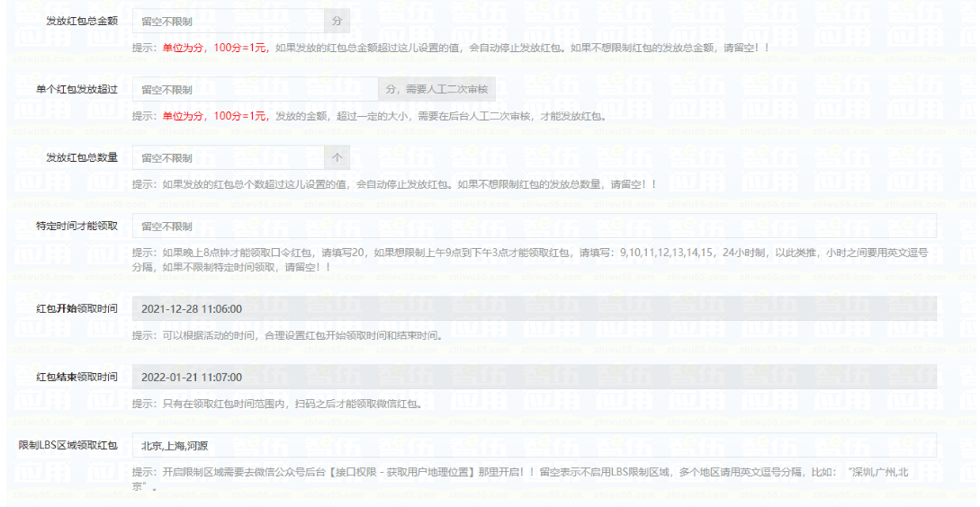Click the label 限制LBS区域领取红包

tap(68, 445)
